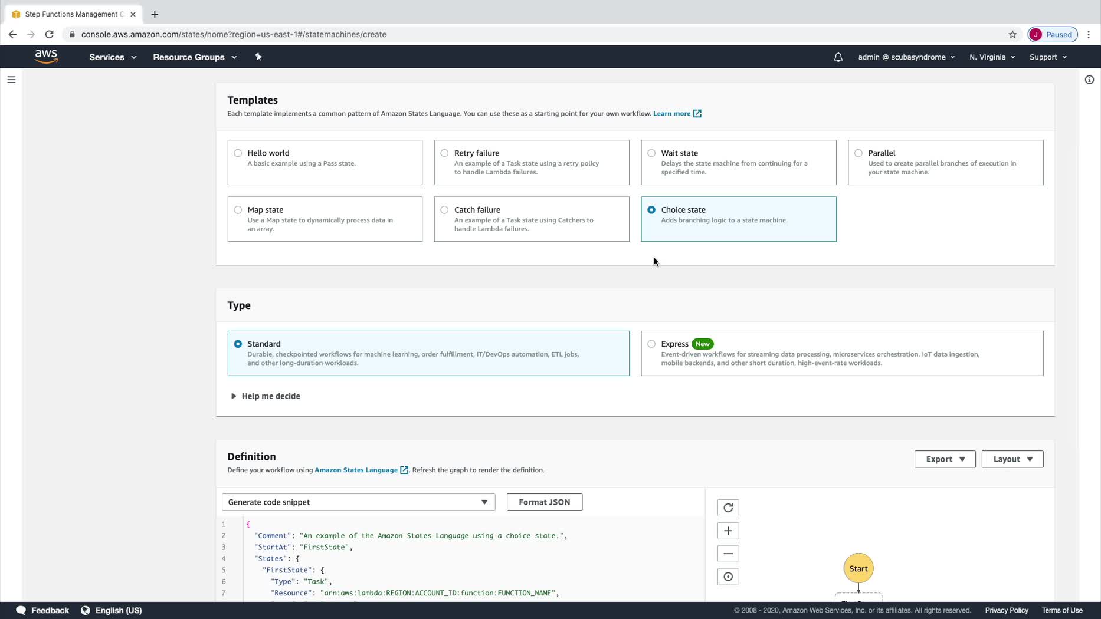Click the browser address bar URL

point(234,34)
